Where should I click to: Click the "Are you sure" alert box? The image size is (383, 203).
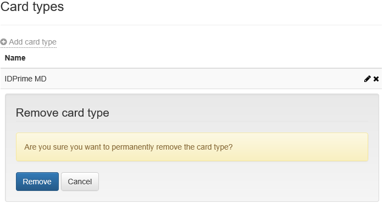point(192,147)
